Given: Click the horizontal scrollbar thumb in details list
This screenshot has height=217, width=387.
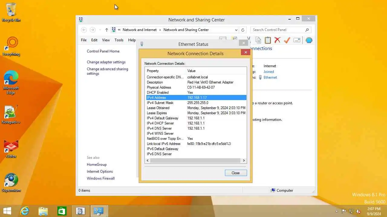Looking at the screenshot, I should [x=195, y=161].
